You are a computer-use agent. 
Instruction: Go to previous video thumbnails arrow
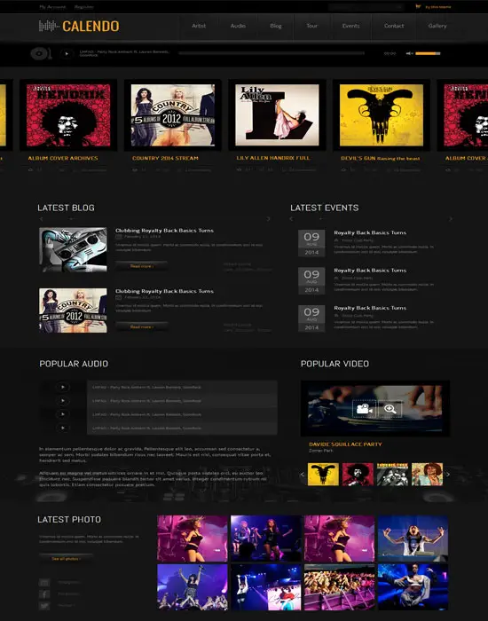pyautogui.click(x=303, y=474)
